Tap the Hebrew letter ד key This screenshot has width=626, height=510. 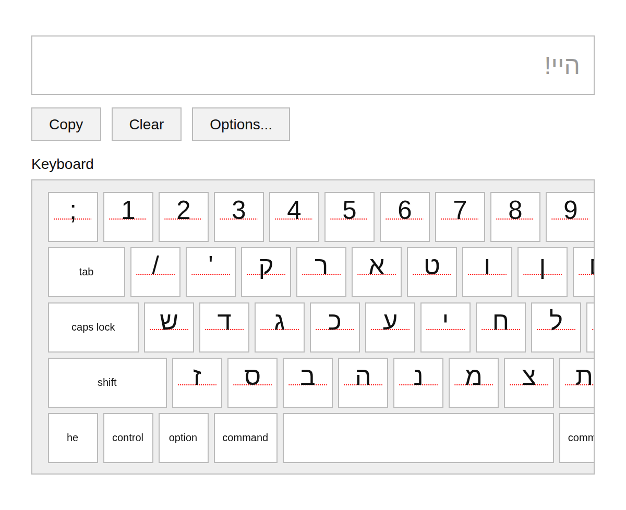pos(224,327)
